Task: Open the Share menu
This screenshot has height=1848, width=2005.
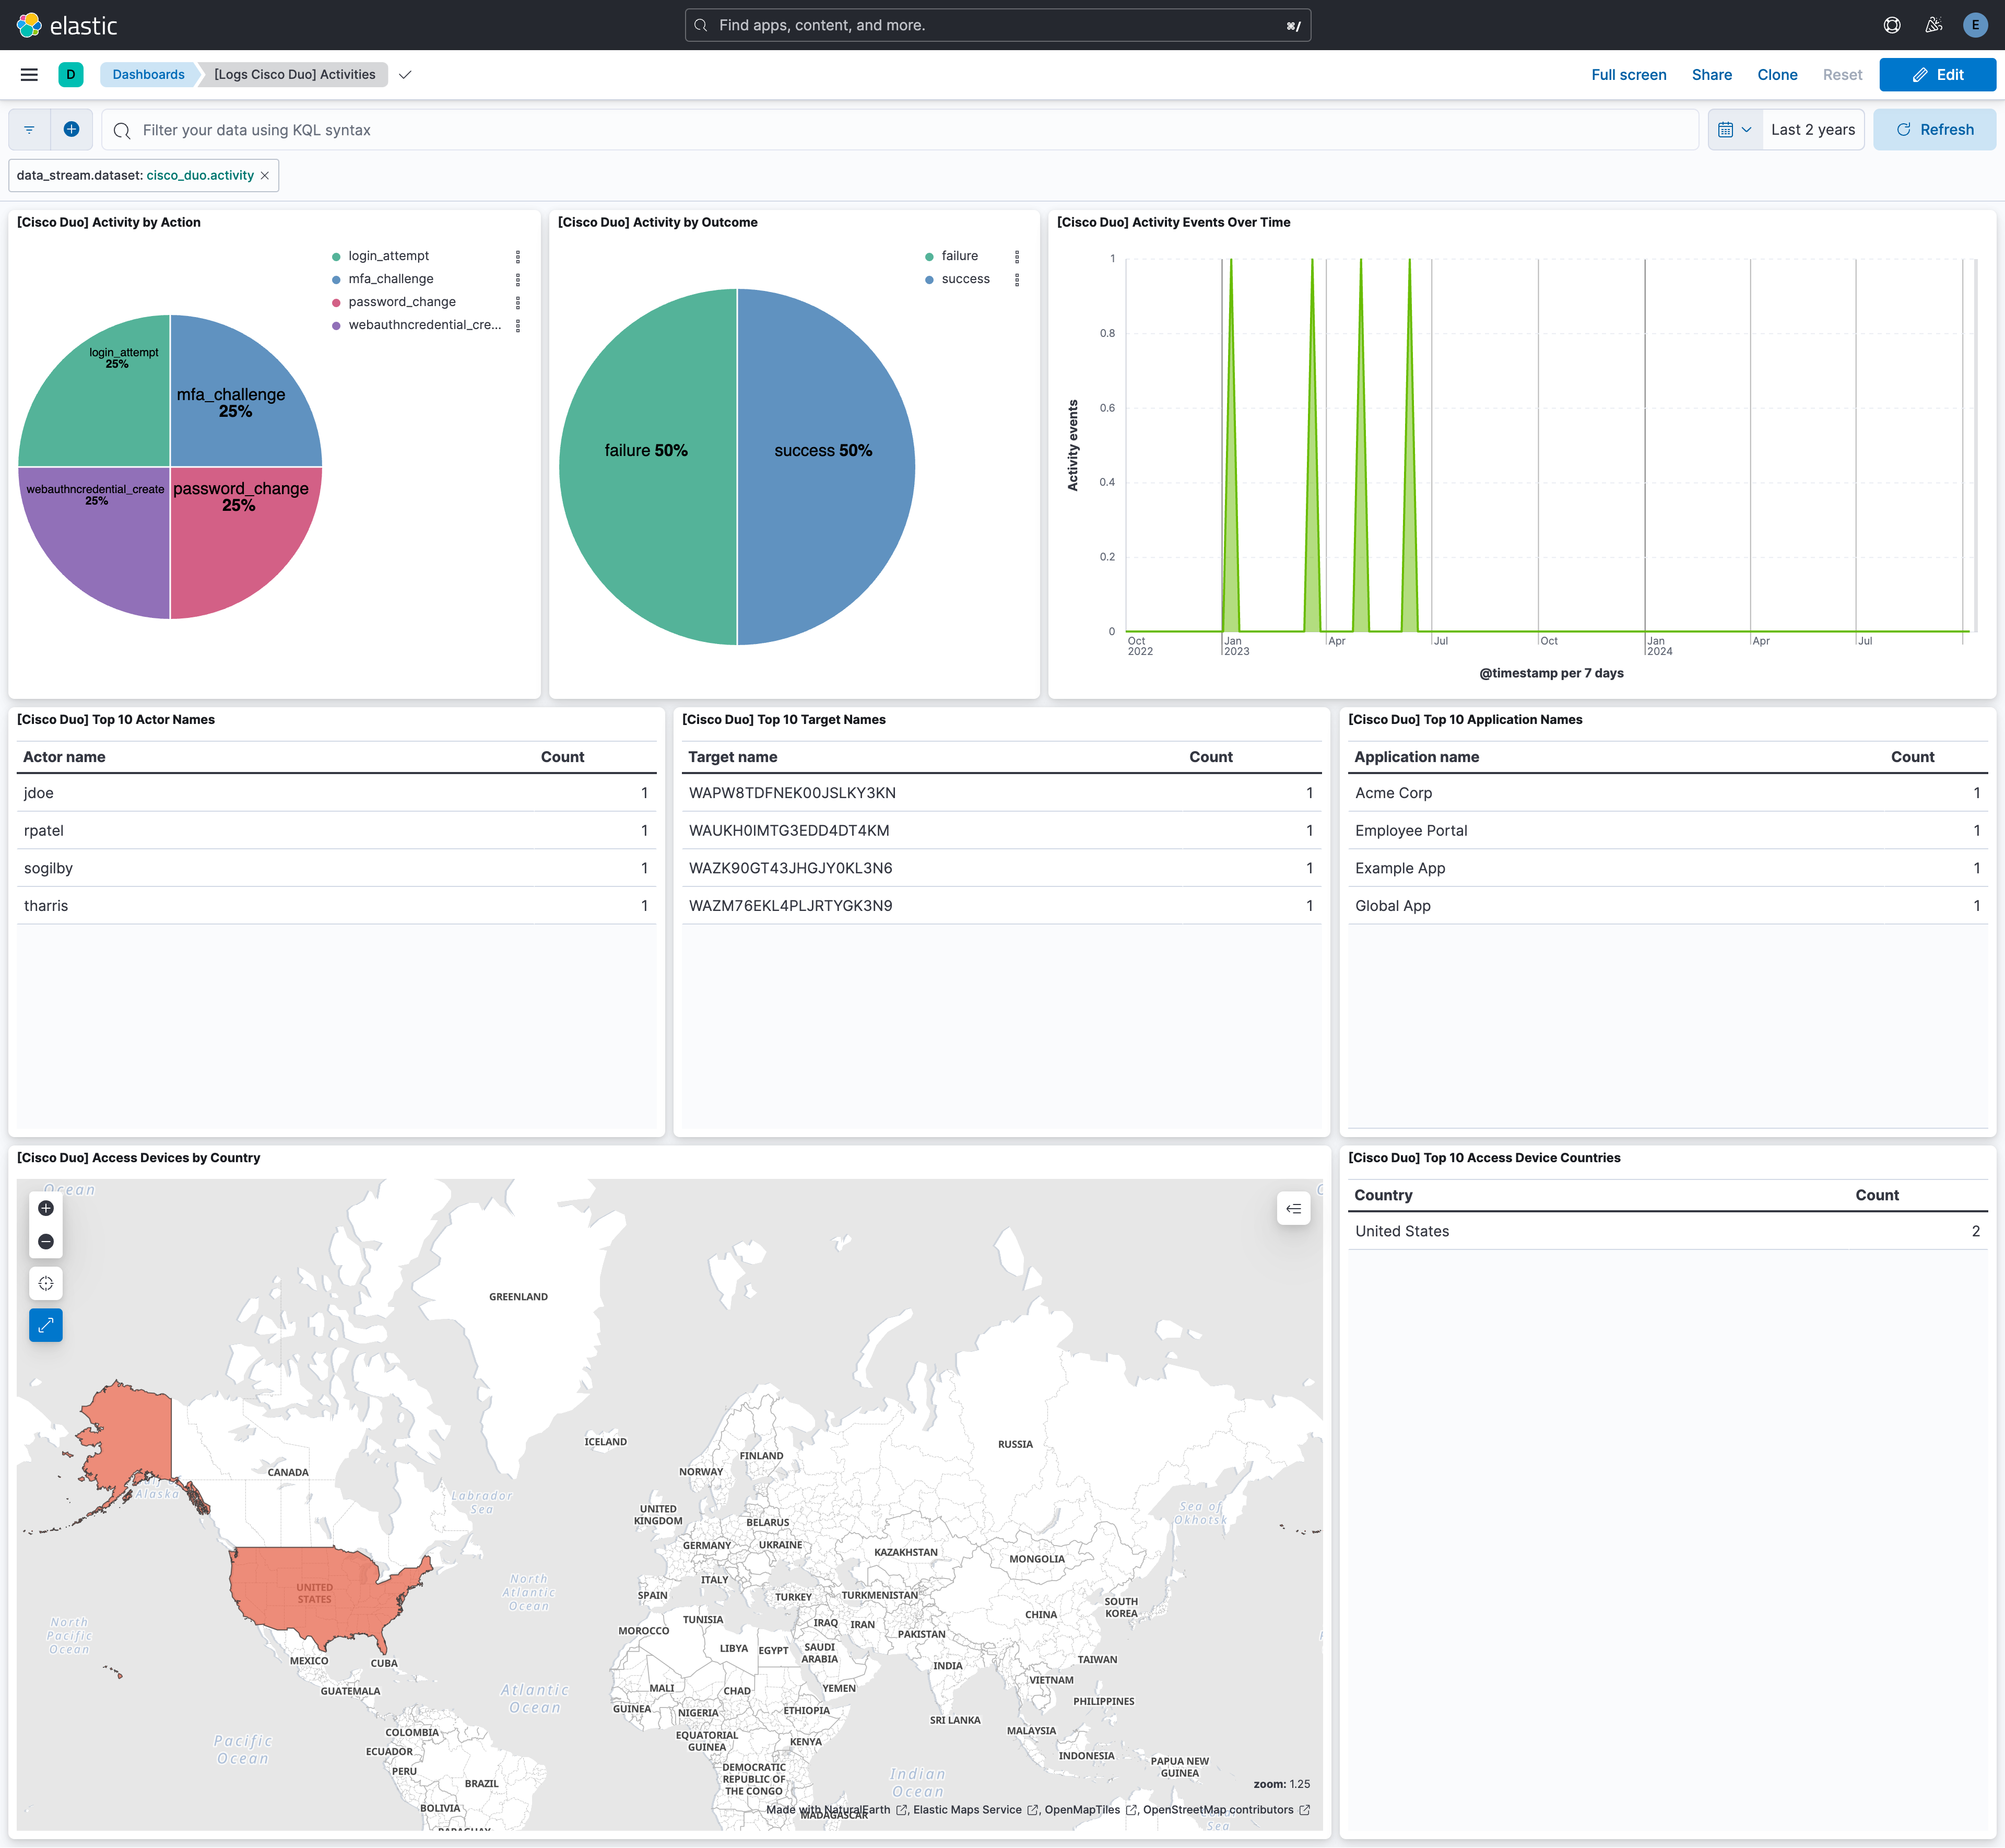Action: pyautogui.click(x=1711, y=74)
